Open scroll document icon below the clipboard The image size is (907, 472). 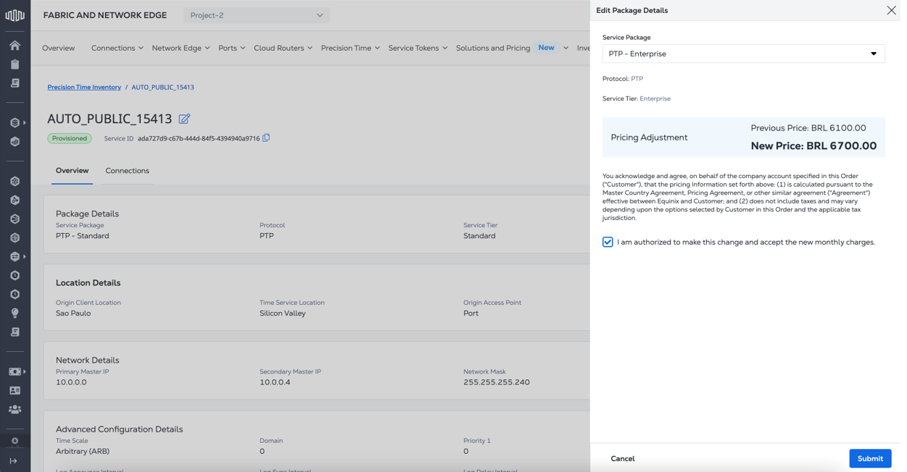point(15,83)
